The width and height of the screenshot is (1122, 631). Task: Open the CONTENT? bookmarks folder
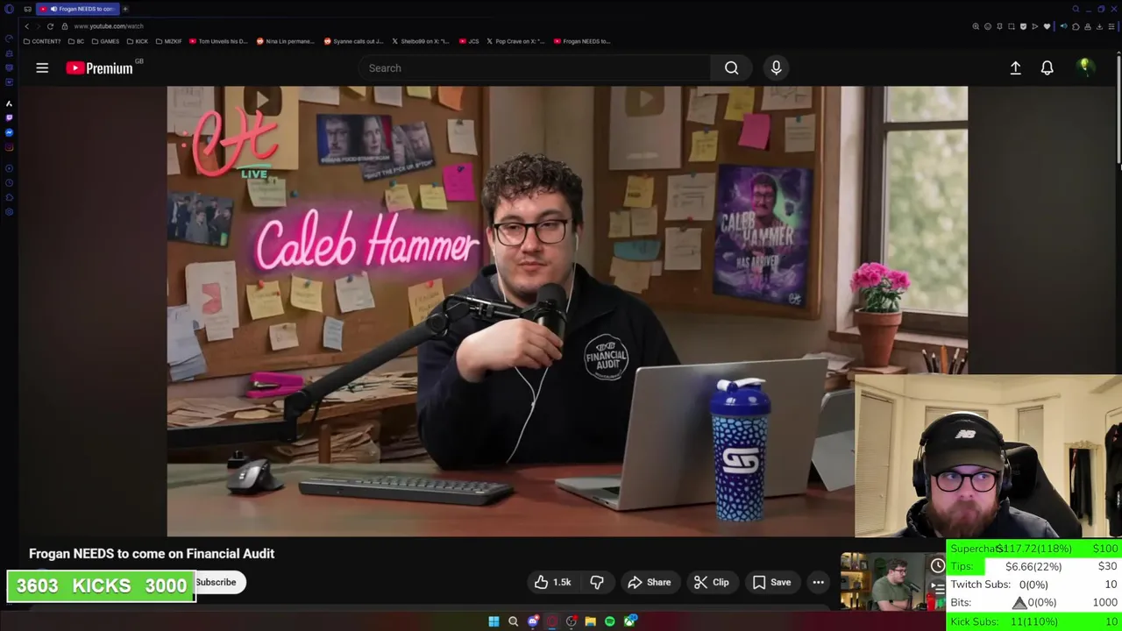click(x=42, y=41)
